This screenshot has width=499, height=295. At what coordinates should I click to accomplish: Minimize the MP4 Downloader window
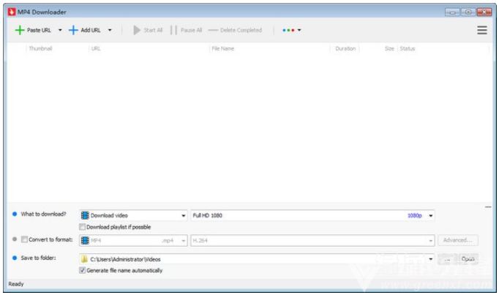coord(452,12)
